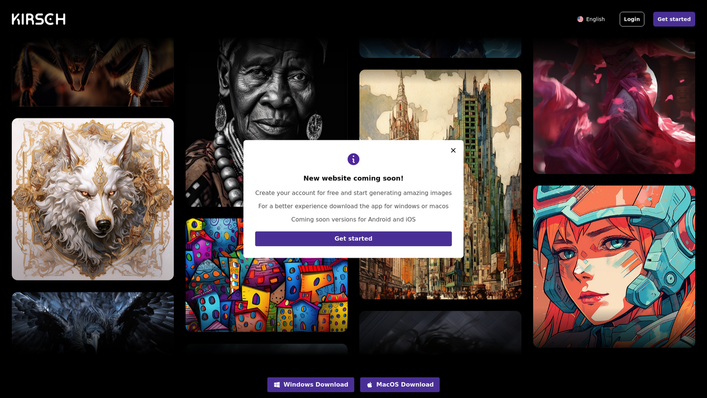This screenshot has width=707, height=398.
Task: Open the insect legs macro image
Action: click(93, 72)
